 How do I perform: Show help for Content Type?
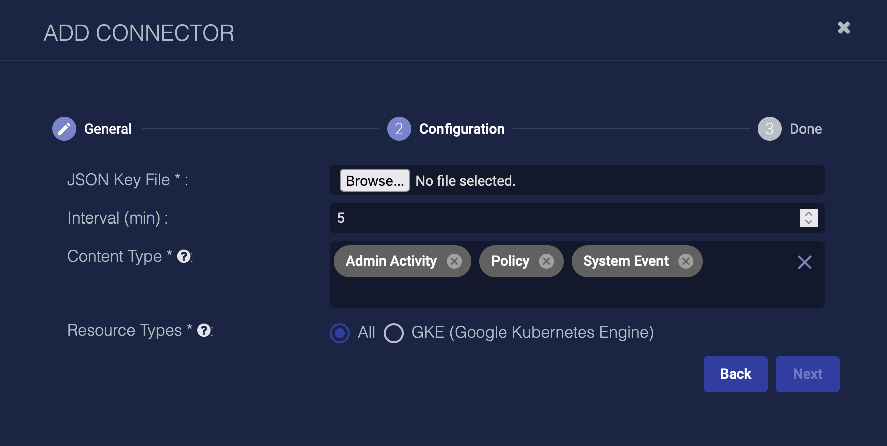[x=184, y=256]
